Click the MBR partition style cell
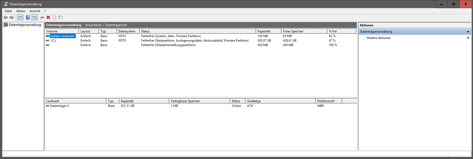The width and height of the screenshot is (473, 159). [x=320, y=106]
